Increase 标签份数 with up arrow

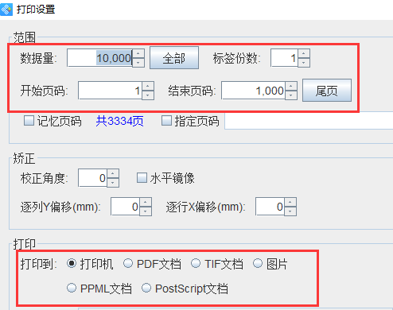pyautogui.click(x=304, y=53)
